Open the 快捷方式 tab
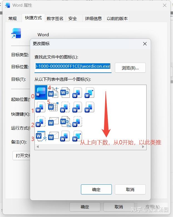This screenshot has width=173, height=217. [x=33, y=18]
